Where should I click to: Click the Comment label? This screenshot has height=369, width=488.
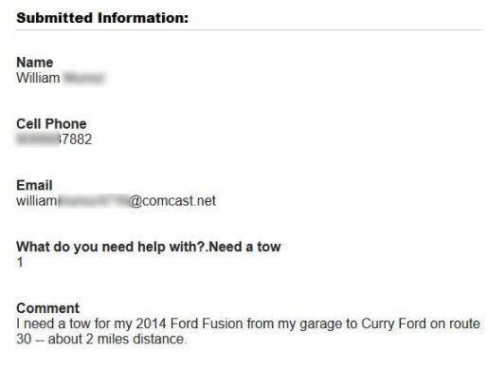47,308
